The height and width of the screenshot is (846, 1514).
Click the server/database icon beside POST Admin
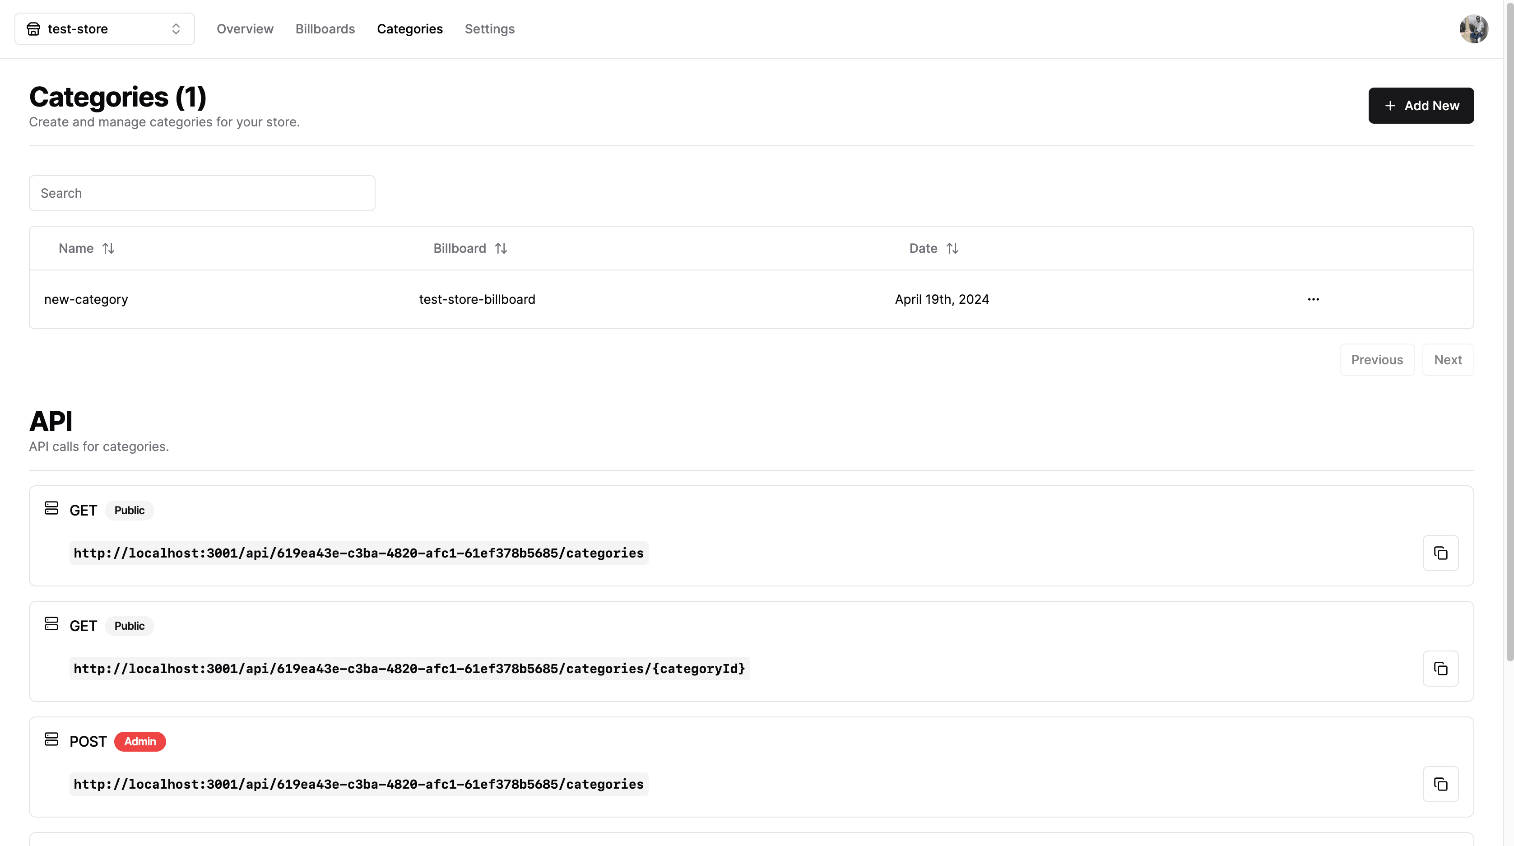[51, 741]
